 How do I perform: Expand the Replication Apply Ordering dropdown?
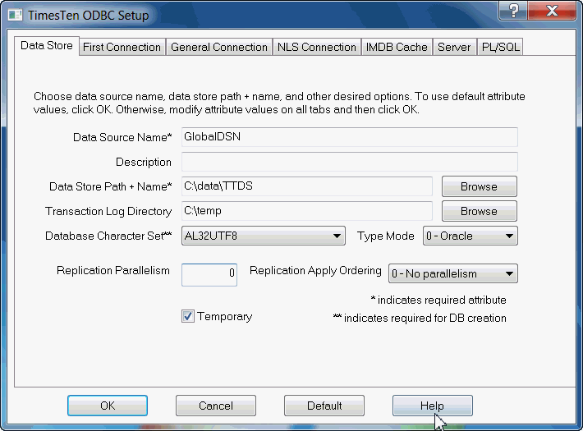509,273
